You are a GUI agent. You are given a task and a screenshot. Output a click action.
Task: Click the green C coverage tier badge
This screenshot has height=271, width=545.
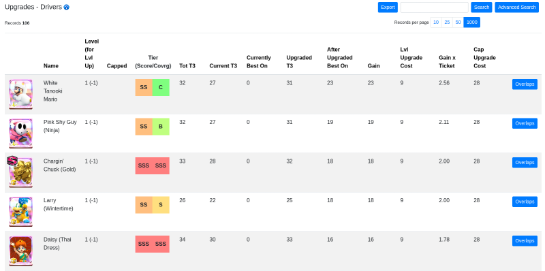pyautogui.click(x=161, y=88)
